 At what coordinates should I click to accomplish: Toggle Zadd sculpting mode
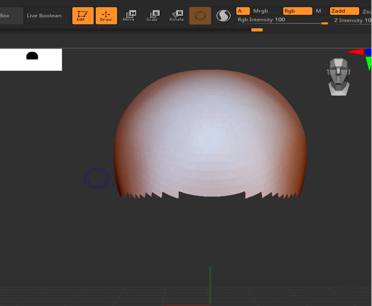coord(344,11)
